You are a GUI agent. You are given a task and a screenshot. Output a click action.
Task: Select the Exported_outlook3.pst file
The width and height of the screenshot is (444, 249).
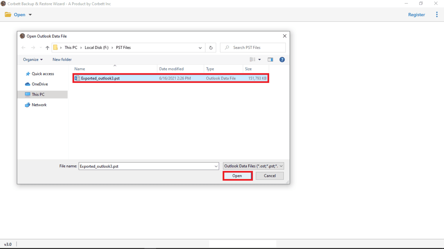[171, 78]
